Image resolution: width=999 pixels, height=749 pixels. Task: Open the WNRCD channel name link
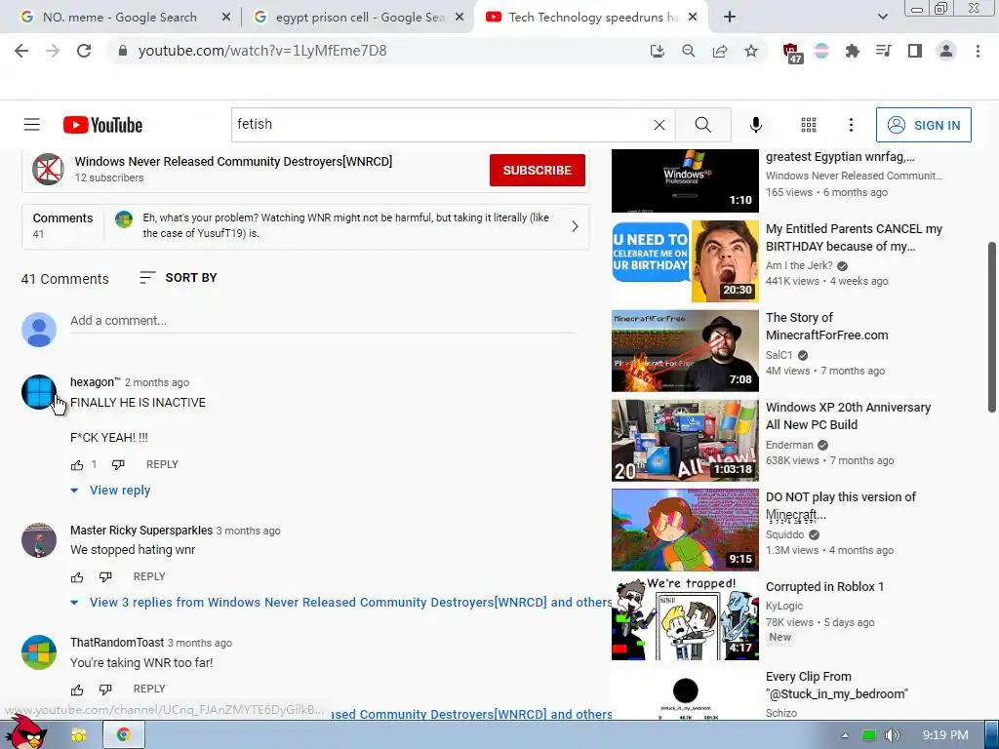[x=233, y=162]
